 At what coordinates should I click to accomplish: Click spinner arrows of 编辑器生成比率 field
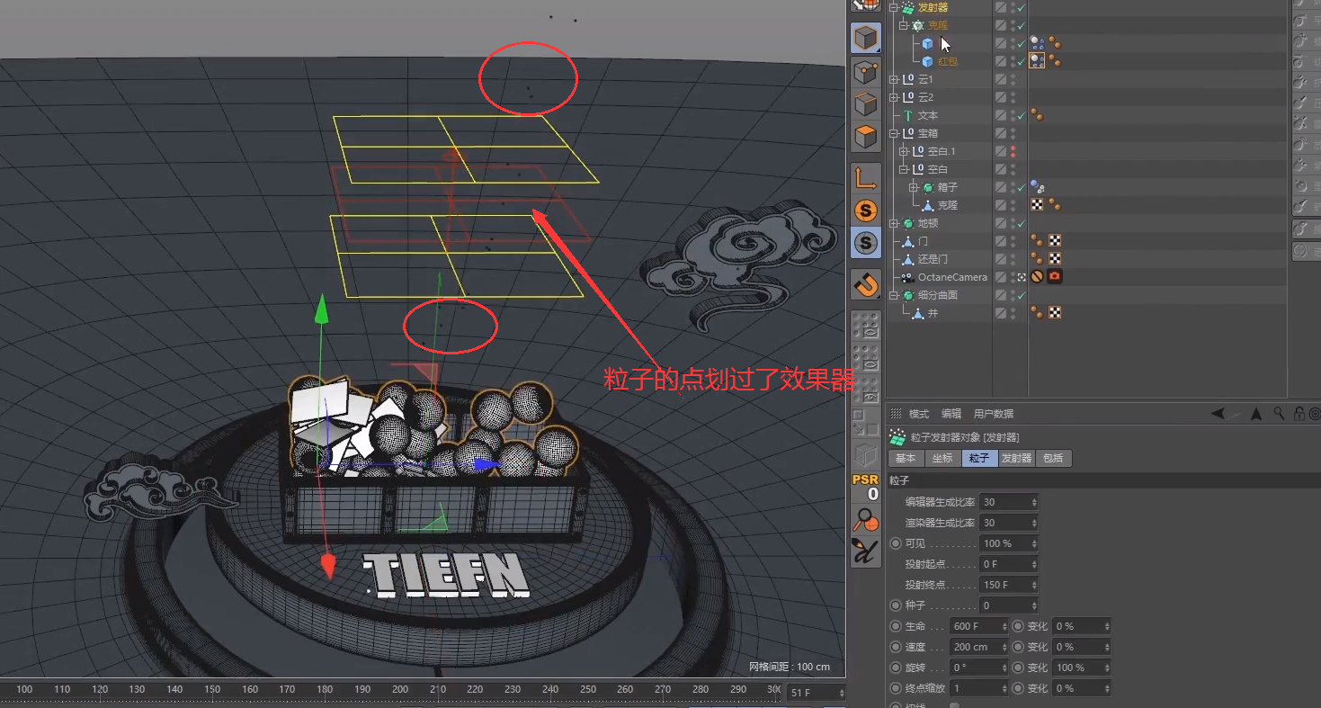[1034, 502]
